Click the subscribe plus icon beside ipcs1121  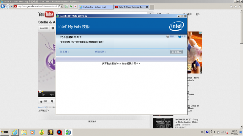tap(53, 28)
